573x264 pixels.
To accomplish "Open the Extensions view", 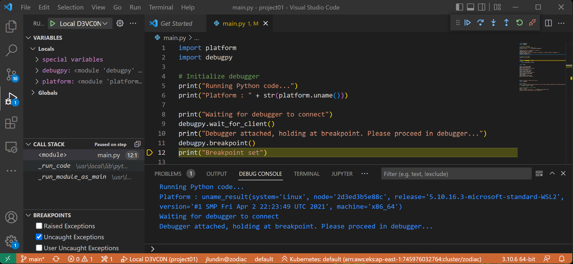I will pyautogui.click(x=11, y=123).
